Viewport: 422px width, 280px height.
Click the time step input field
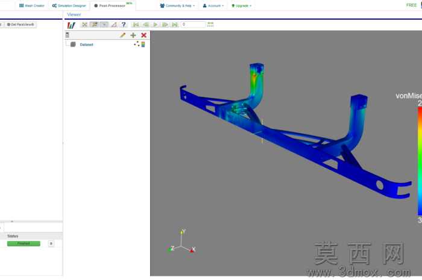[193, 25]
